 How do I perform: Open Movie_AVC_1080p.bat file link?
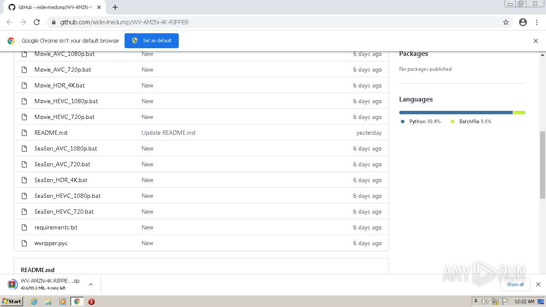pyautogui.click(x=64, y=54)
